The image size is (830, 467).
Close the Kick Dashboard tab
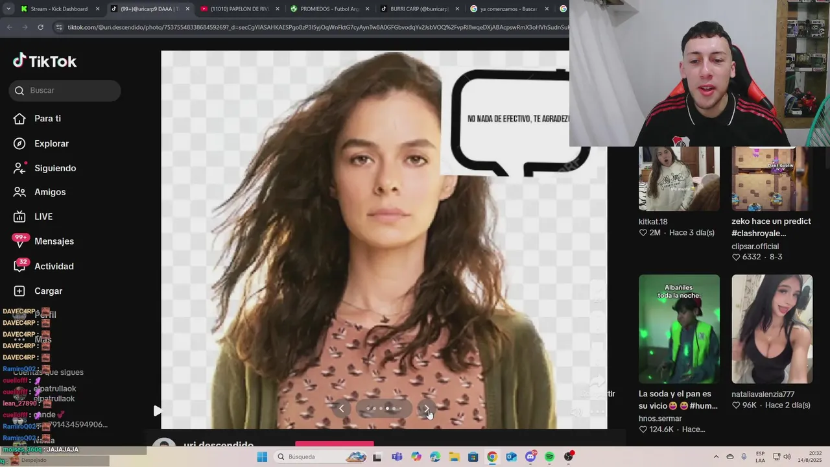(x=98, y=9)
